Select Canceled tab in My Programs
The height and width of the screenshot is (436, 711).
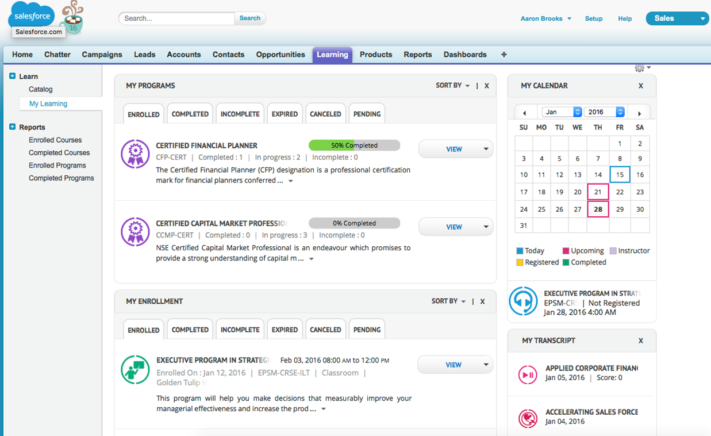(325, 114)
